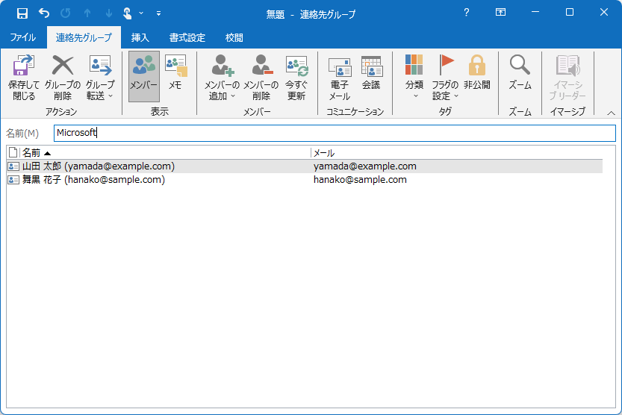Open the 書式設定 tab
This screenshot has width=622, height=415.
pos(187,37)
